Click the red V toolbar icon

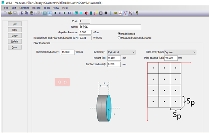pyautogui.click(x=125, y=13)
